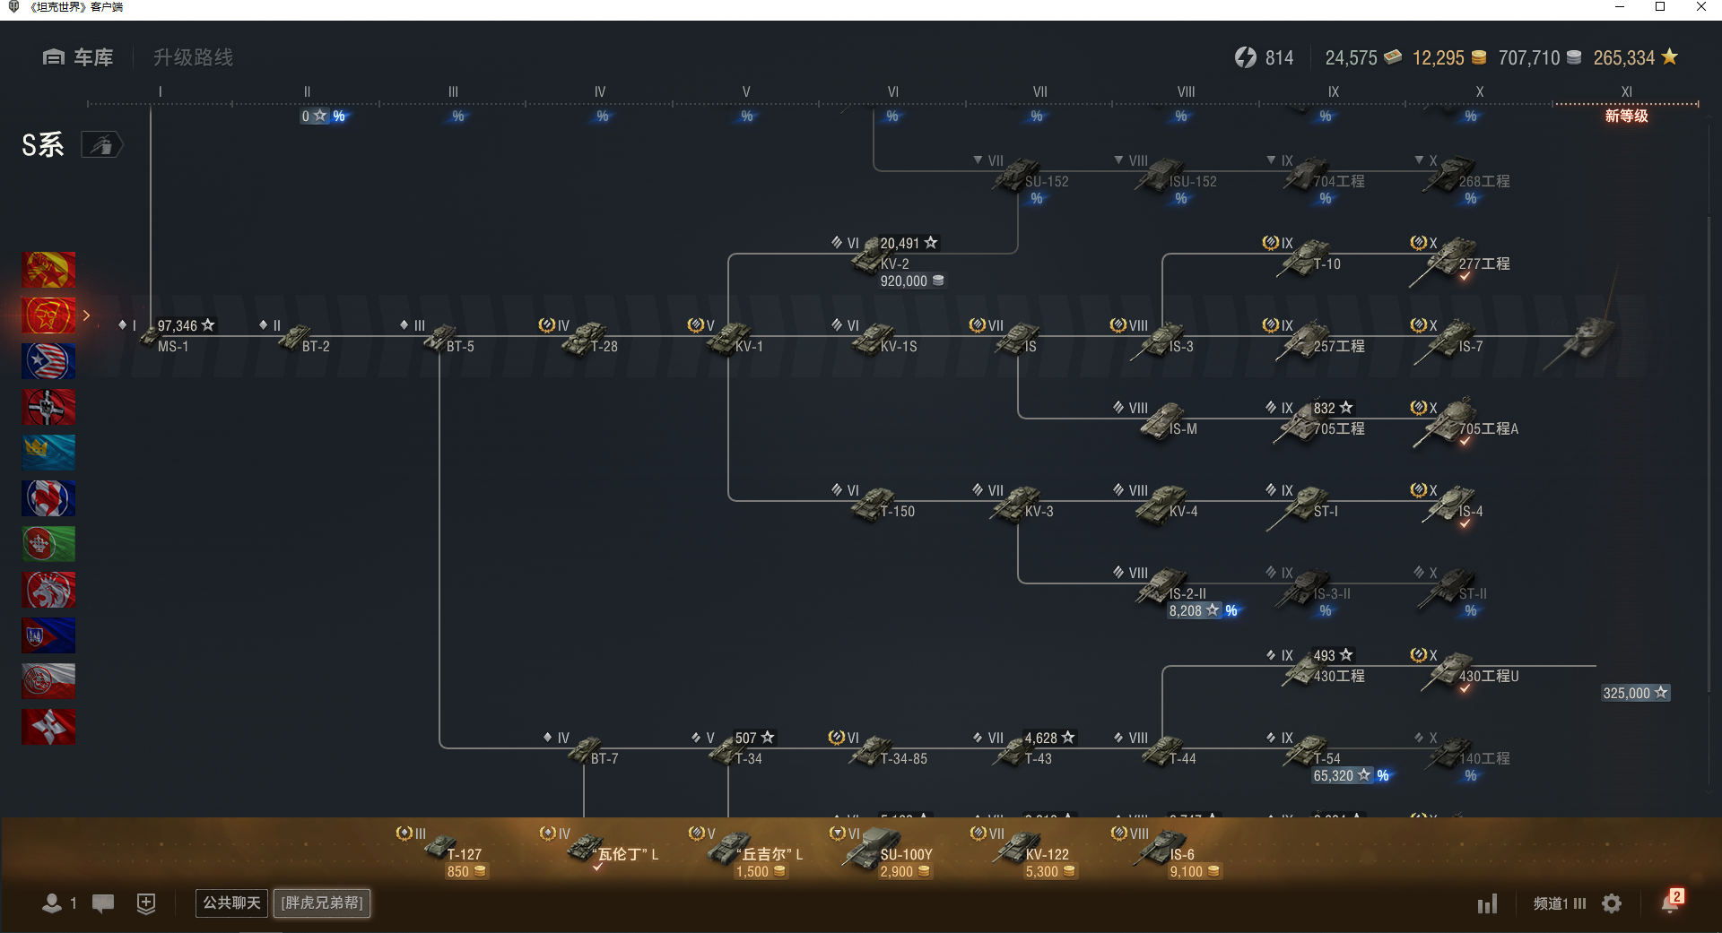
Task: Open the 升级路线 tech tree tab
Action: click(x=193, y=57)
